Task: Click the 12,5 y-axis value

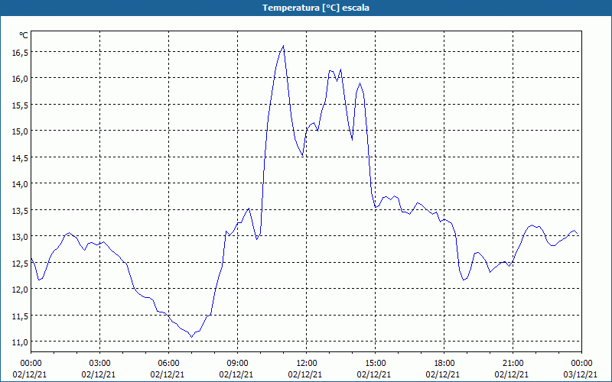Action: point(20,263)
